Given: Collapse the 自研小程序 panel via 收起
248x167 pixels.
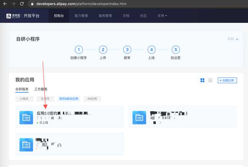Looking at the screenshot, I should point(233,39).
